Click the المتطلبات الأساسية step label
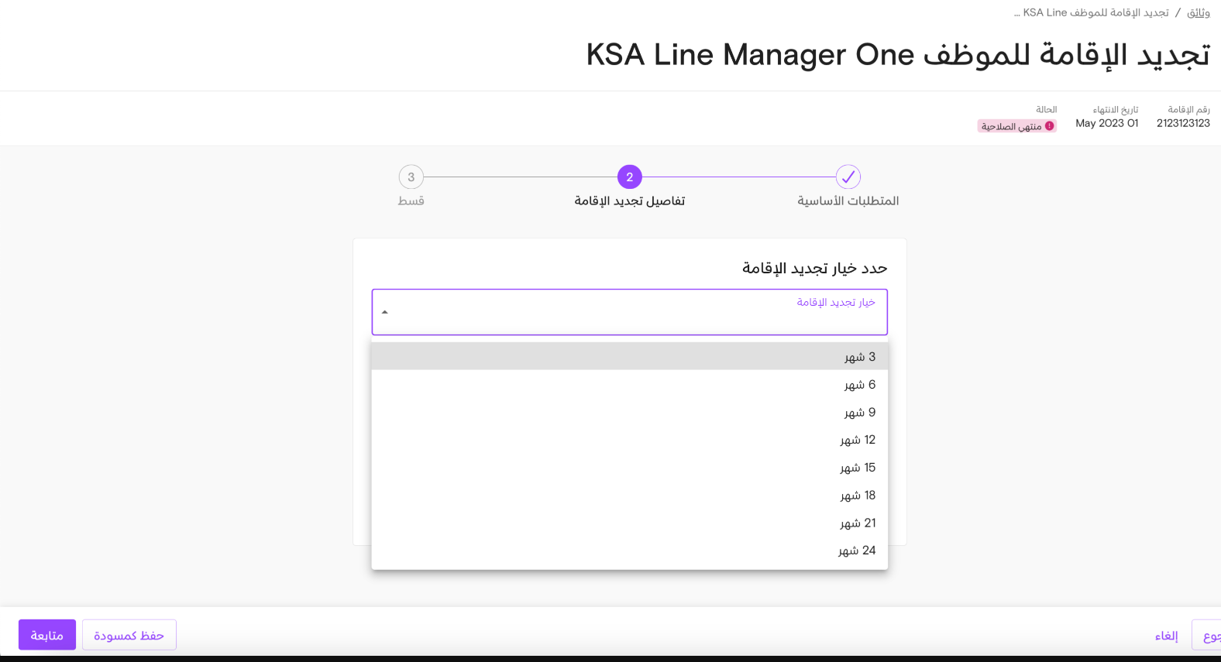 click(x=848, y=201)
